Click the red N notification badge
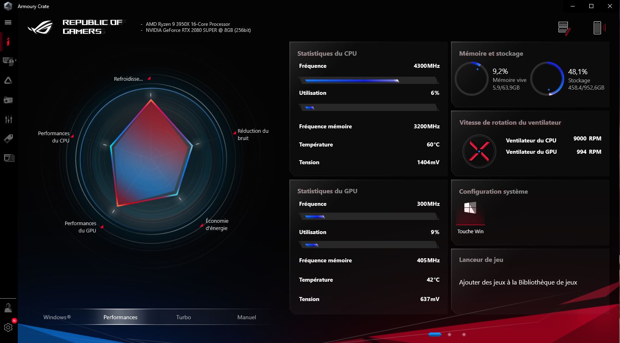 (14, 321)
